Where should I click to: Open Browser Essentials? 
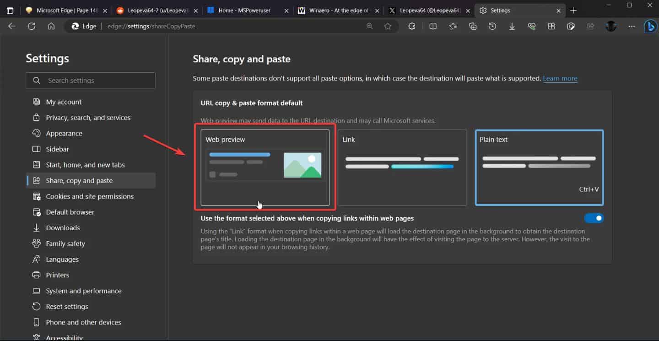pyautogui.click(x=532, y=26)
